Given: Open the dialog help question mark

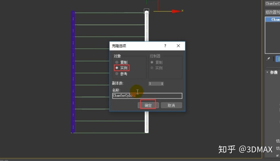Looking at the screenshot, I should pyautogui.click(x=165, y=45).
